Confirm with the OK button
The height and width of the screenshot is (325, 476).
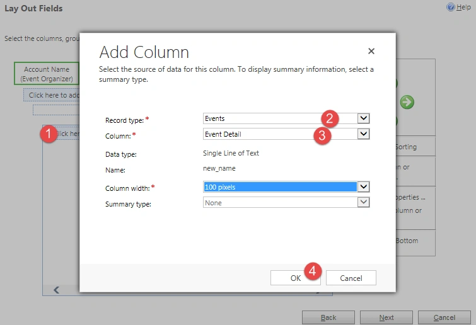tap(296, 278)
